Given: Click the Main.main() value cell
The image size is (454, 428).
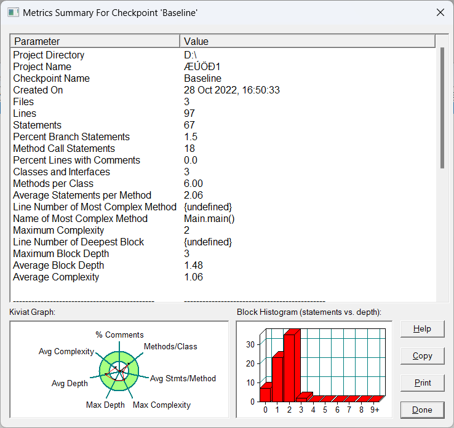Looking at the screenshot, I should point(209,219).
